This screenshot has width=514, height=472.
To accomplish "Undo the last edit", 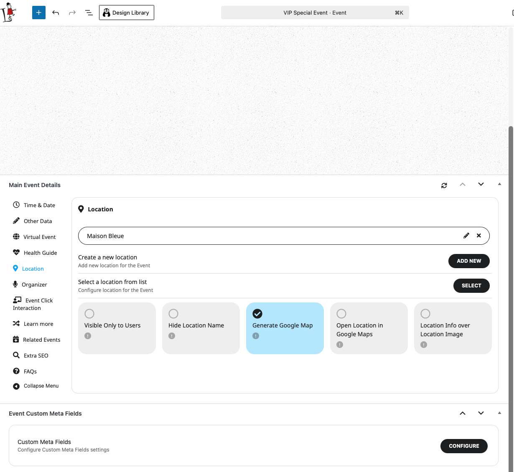I will (56, 13).
